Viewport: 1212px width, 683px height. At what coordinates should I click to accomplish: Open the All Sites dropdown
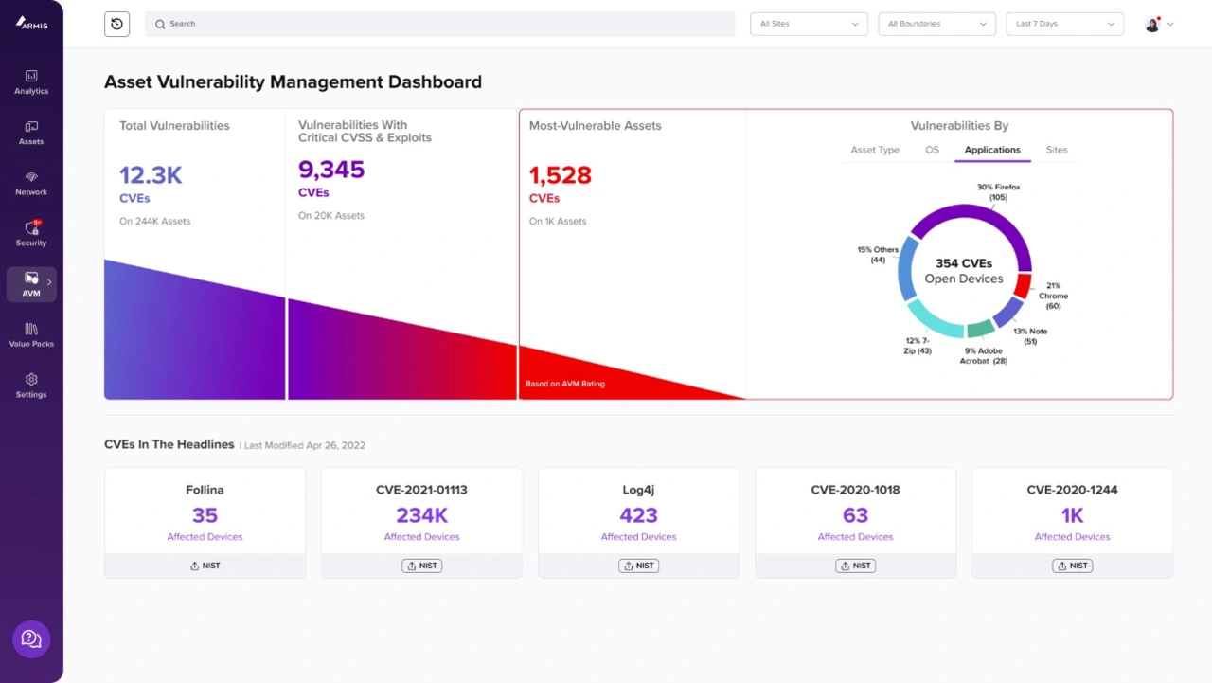(x=810, y=24)
